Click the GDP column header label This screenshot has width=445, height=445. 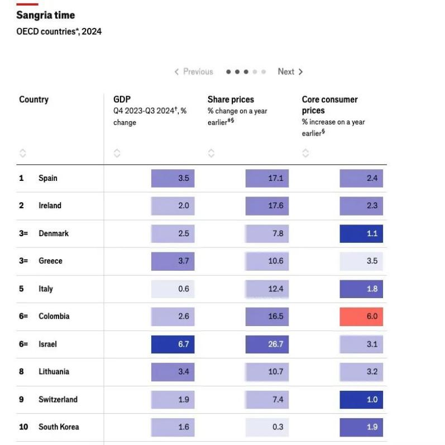[x=122, y=99]
